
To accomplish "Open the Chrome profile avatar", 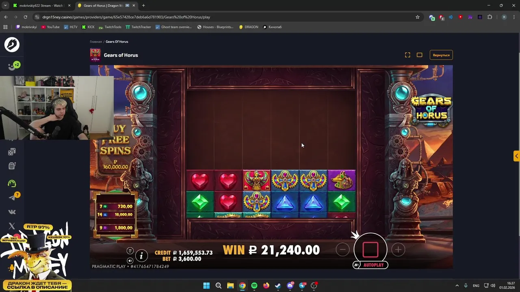I will point(504,17).
